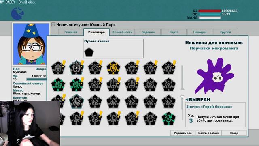Click the Новичок изучает Южный Парк status text

tap(86, 25)
